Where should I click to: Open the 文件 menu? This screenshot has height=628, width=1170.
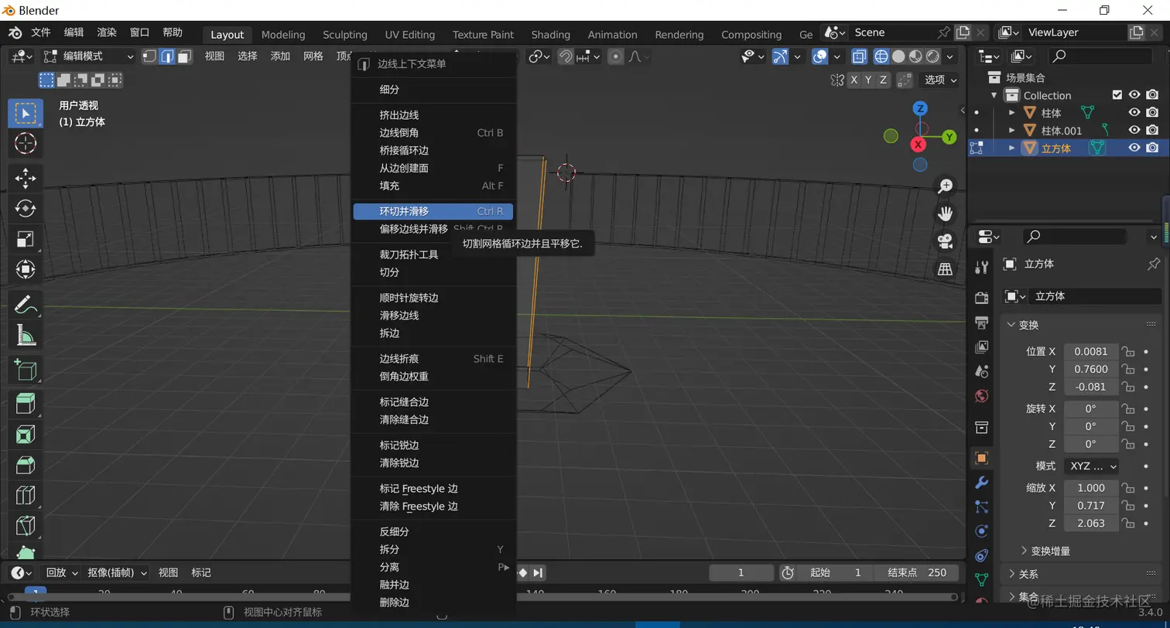pos(41,32)
